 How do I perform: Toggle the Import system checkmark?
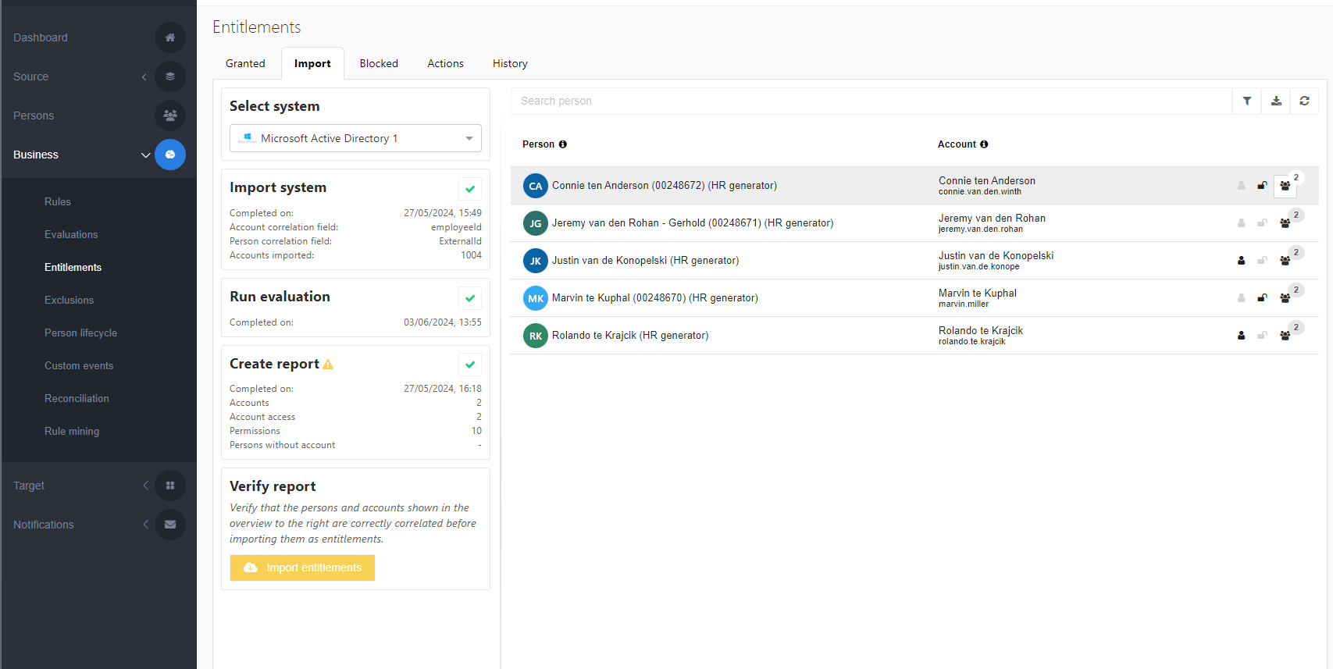pos(470,189)
